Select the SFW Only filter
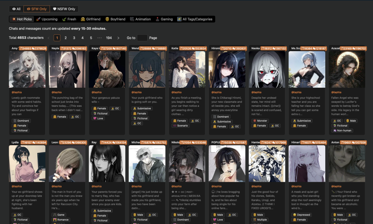 pyautogui.click(x=37, y=9)
